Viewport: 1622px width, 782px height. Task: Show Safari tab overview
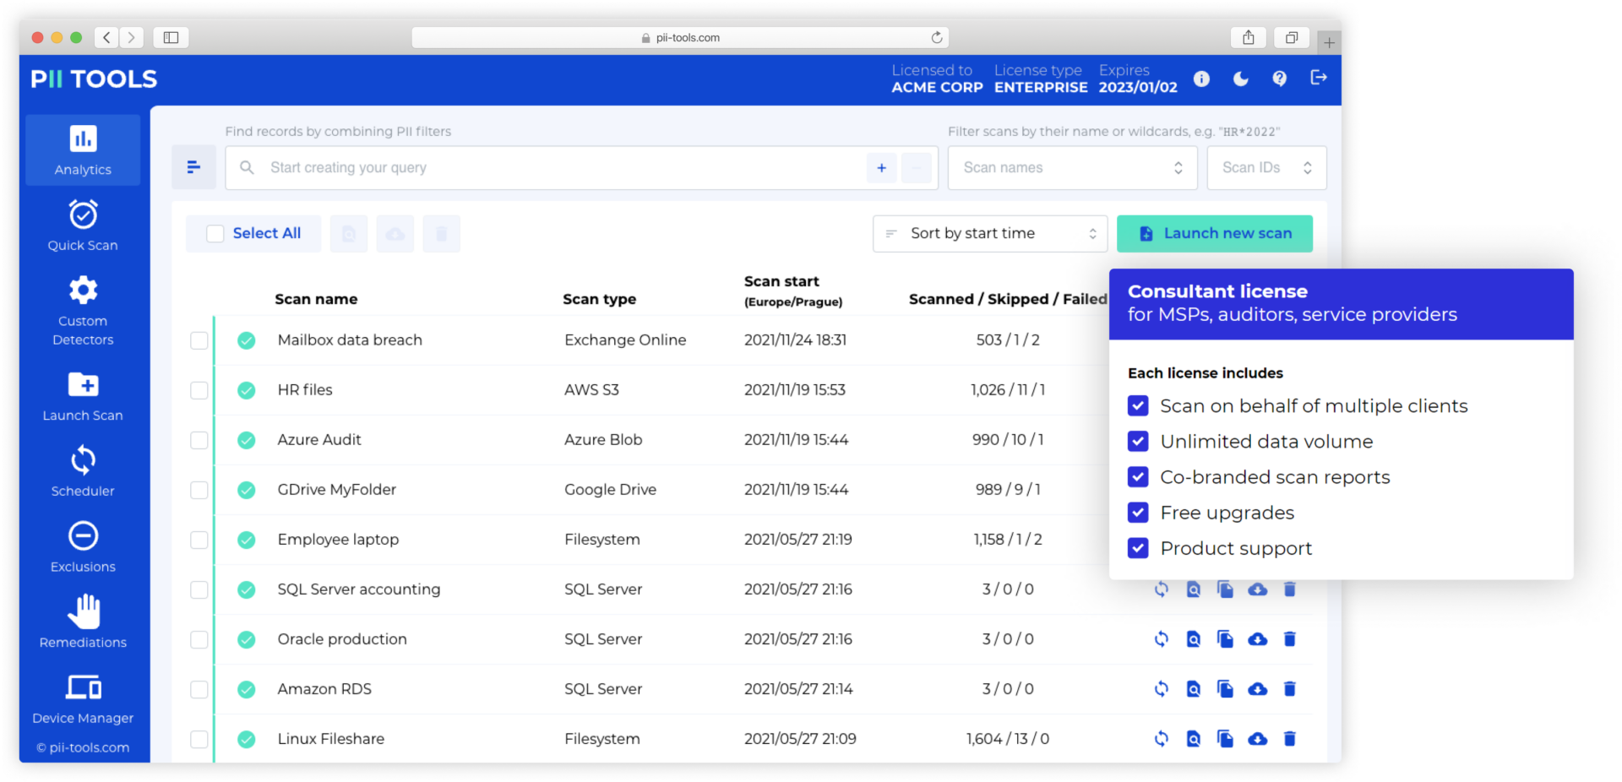point(1292,37)
